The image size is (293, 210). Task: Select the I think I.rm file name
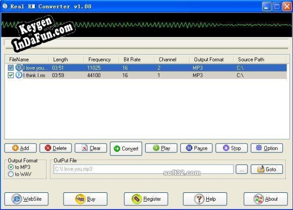coord(34,75)
